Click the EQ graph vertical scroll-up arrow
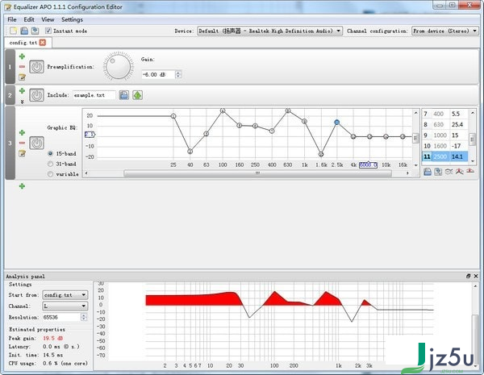The width and height of the screenshot is (484, 375). point(415,113)
